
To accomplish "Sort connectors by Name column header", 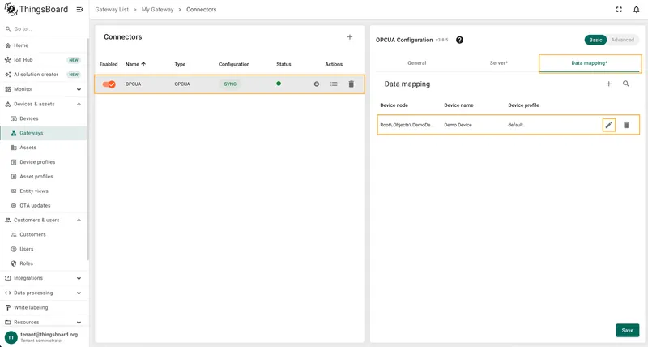I will pyautogui.click(x=135, y=65).
